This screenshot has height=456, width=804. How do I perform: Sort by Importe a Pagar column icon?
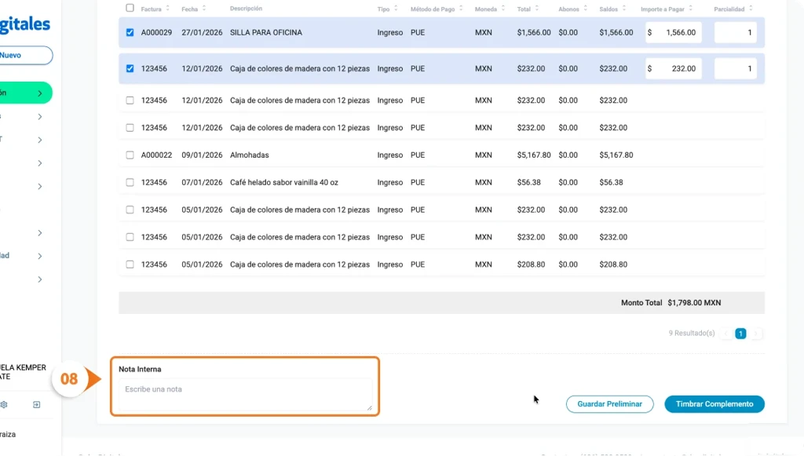click(694, 9)
